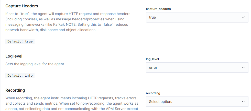
Task: Click the chevron arrow in capture_headers select
Action: click(x=243, y=17)
